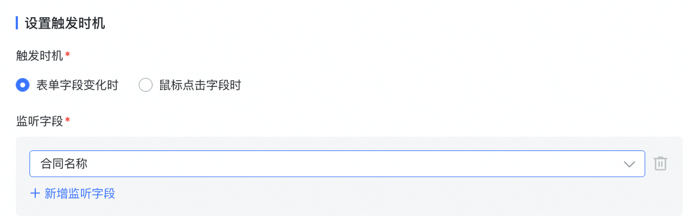Click the red asterisk after 触发时机
691x219 pixels.
(67, 55)
